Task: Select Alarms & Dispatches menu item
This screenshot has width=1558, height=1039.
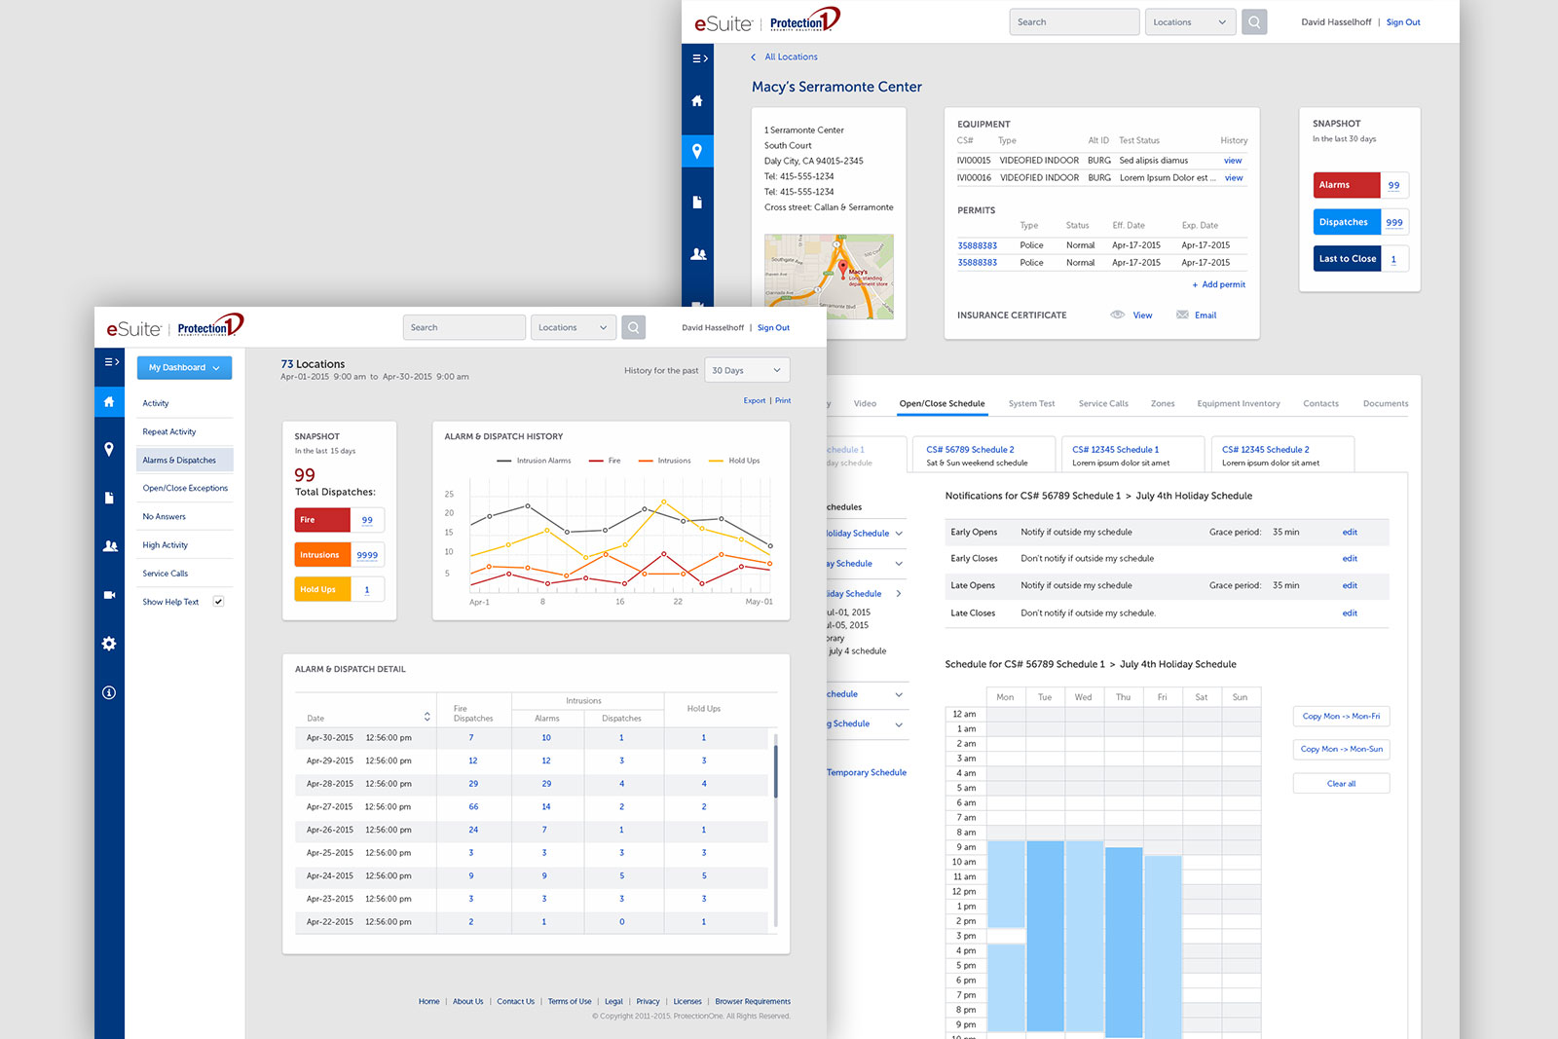Action: (180, 460)
